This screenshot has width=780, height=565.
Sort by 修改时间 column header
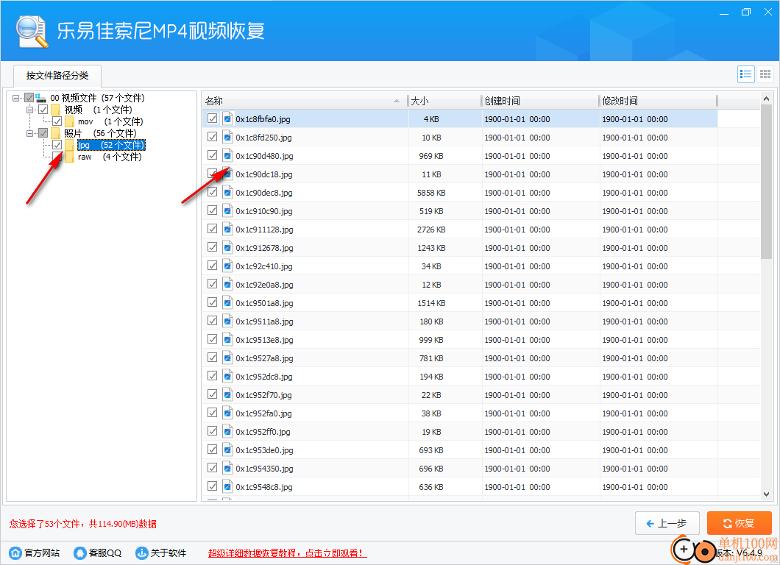coord(658,101)
